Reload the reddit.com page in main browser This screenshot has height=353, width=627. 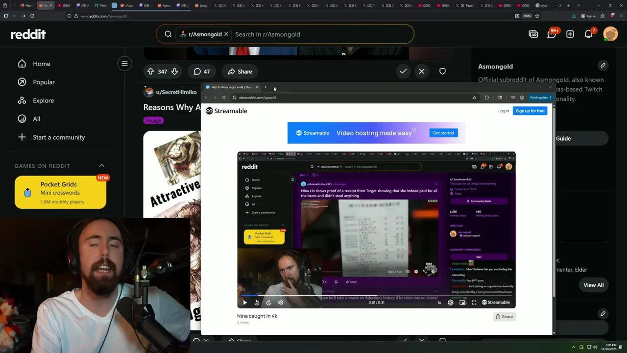(32, 16)
